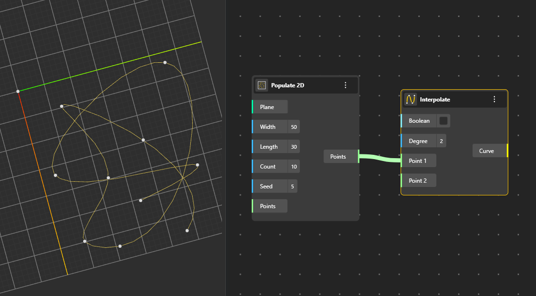Image resolution: width=536 pixels, height=296 pixels.
Task: Edit the Width value field showing 50
Action: pyautogui.click(x=294, y=127)
